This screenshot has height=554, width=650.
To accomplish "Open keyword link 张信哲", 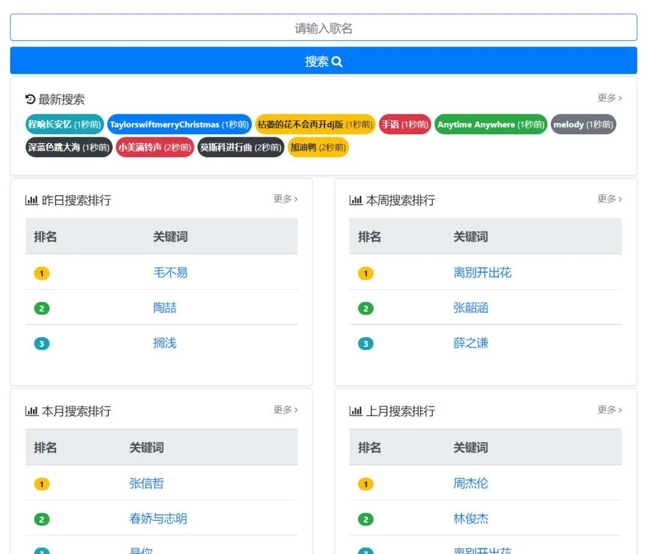I will [x=146, y=483].
